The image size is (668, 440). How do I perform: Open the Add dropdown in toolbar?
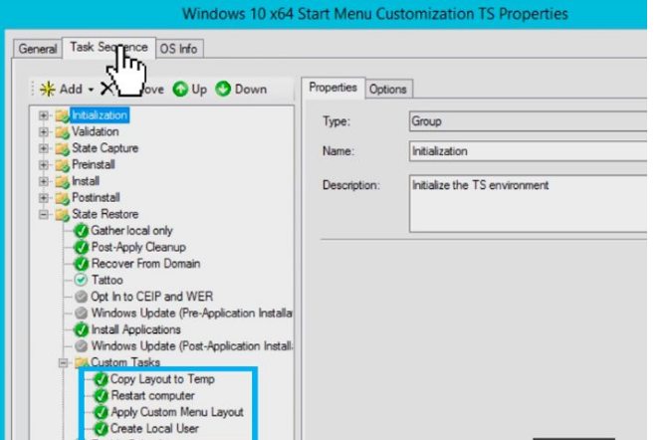[x=91, y=90]
